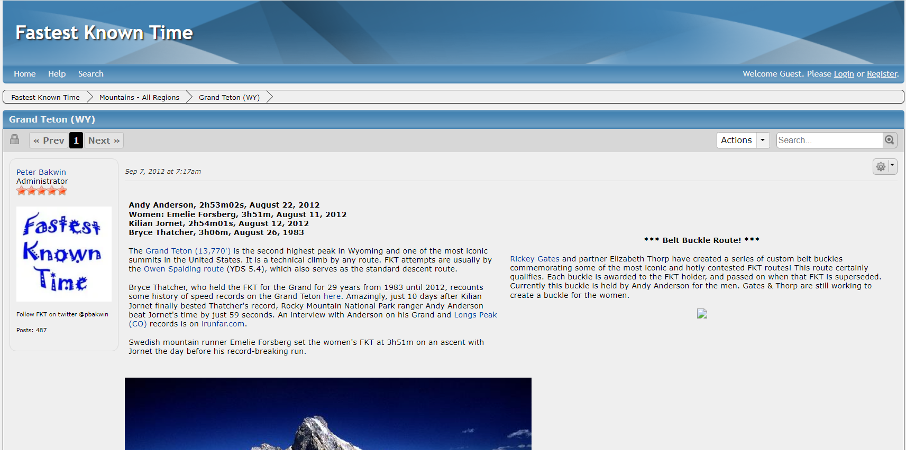This screenshot has width=906, height=450.
Task: Select the Grand Teton (WY) breadcrumb
Action: 229,97
